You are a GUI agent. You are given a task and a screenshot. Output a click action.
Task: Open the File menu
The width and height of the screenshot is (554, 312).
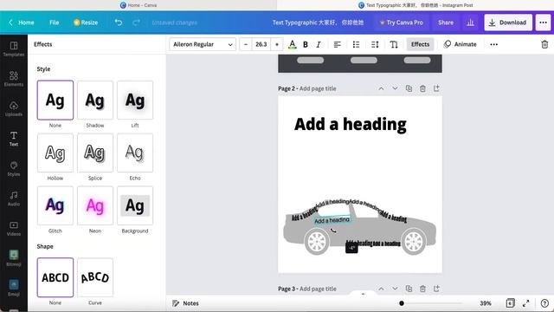click(x=54, y=23)
